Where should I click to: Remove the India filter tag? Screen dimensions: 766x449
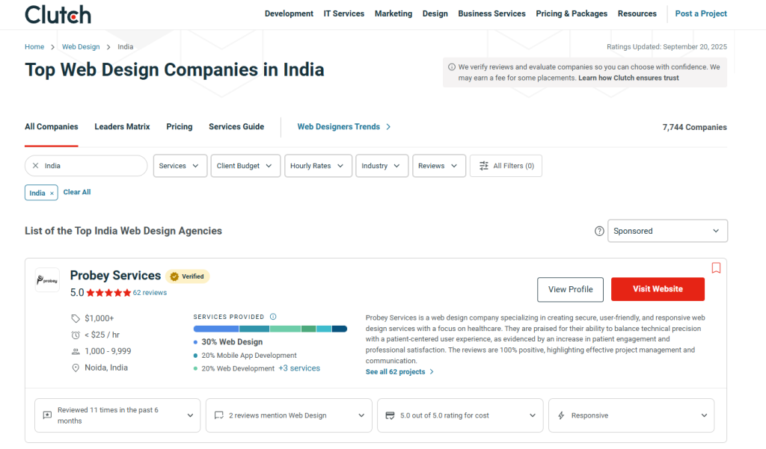click(52, 193)
